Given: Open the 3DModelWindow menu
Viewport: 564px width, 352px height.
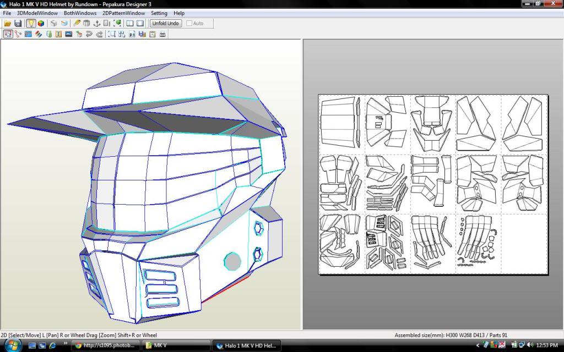Looking at the screenshot, I should (x=37, y=13).
